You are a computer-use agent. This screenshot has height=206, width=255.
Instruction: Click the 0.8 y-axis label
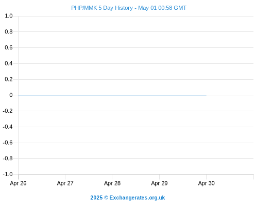(x=9, y=31)
